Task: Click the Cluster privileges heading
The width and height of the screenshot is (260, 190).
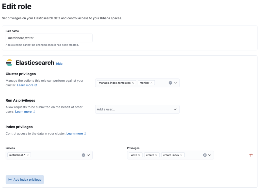Action: [21, 74]
